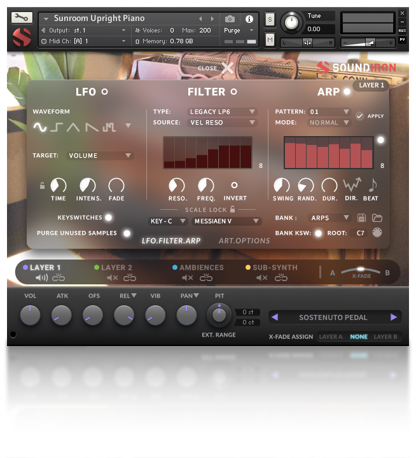416x458 pixels.
Task: Select the sine wave LFO waveform
Action: coord(39,127)
